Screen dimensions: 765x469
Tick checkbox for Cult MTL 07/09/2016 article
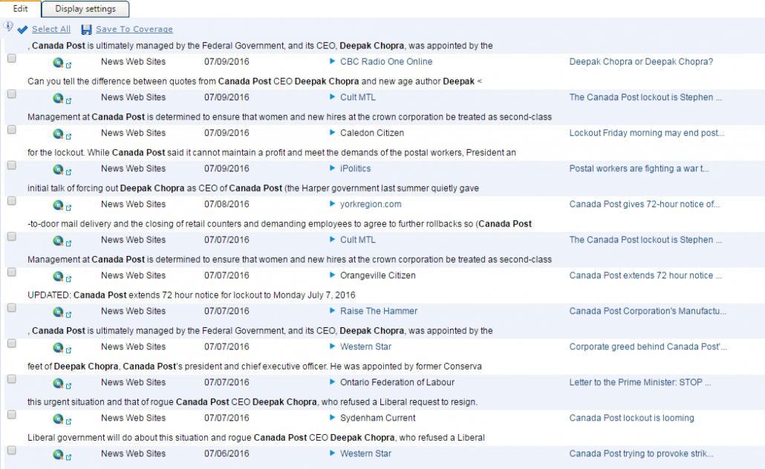[x=12, y=94]
